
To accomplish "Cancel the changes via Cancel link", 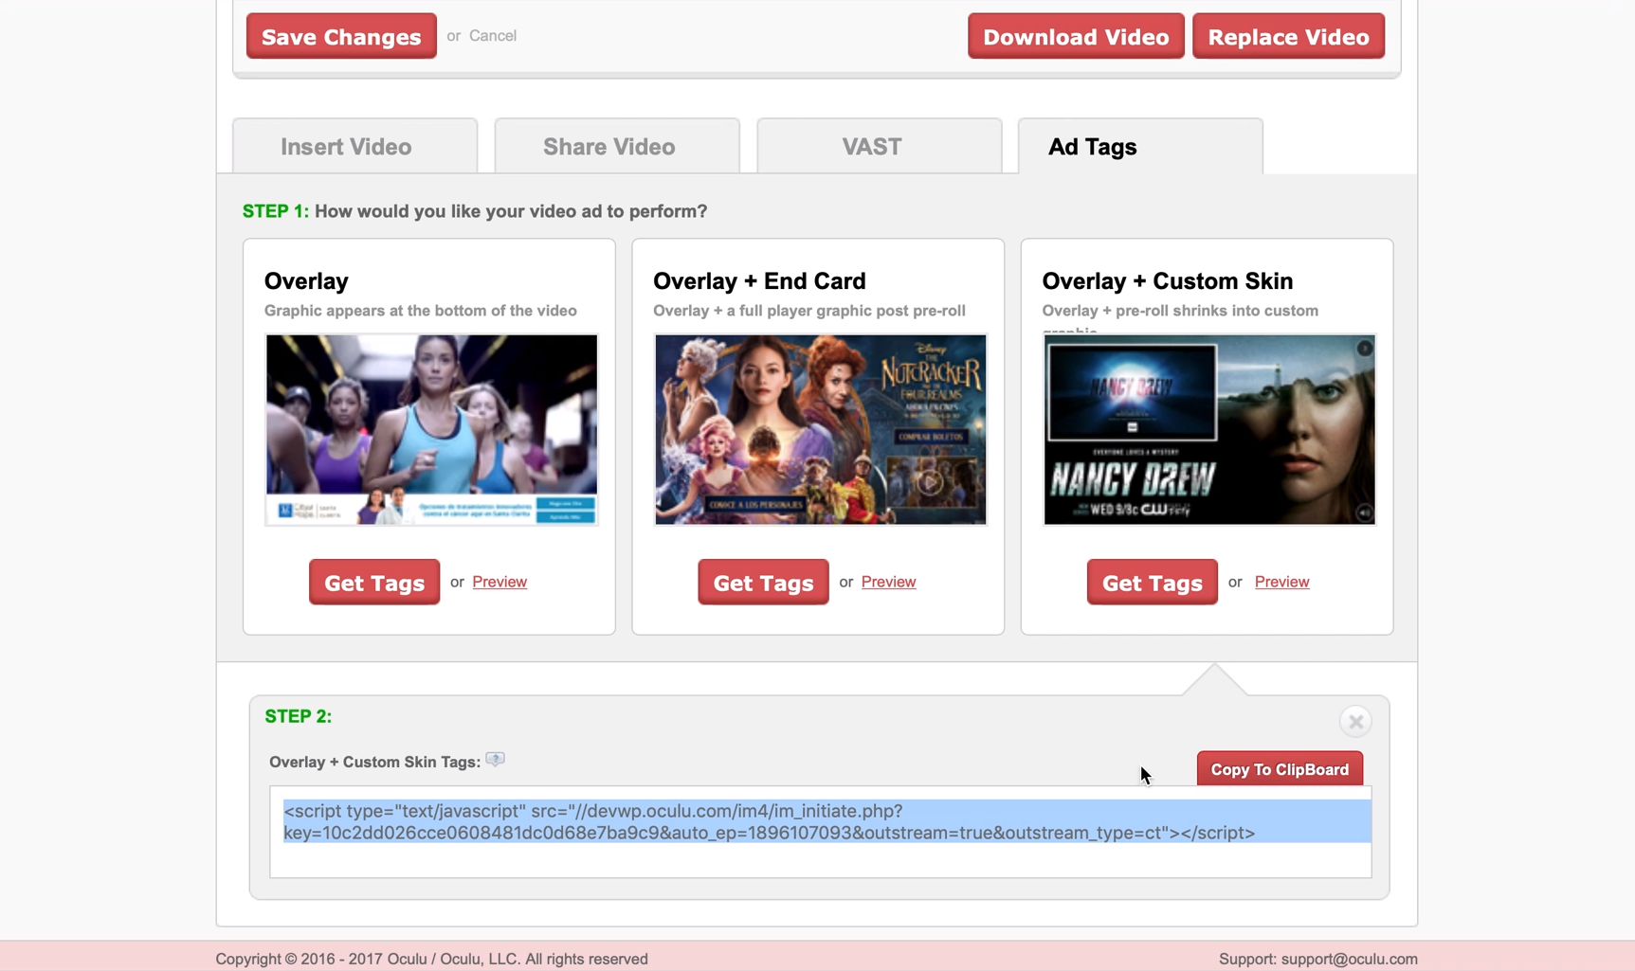I will coord(493,36).
